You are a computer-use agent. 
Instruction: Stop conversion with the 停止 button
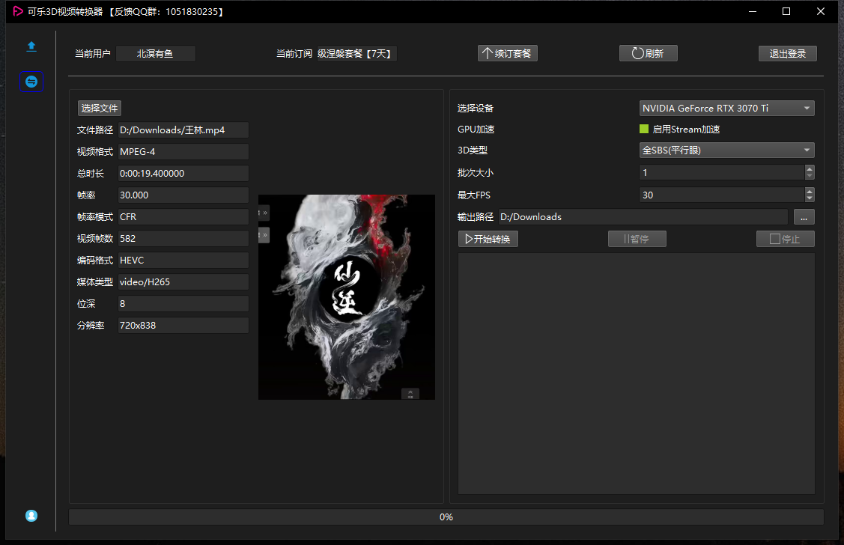point(786,239)
